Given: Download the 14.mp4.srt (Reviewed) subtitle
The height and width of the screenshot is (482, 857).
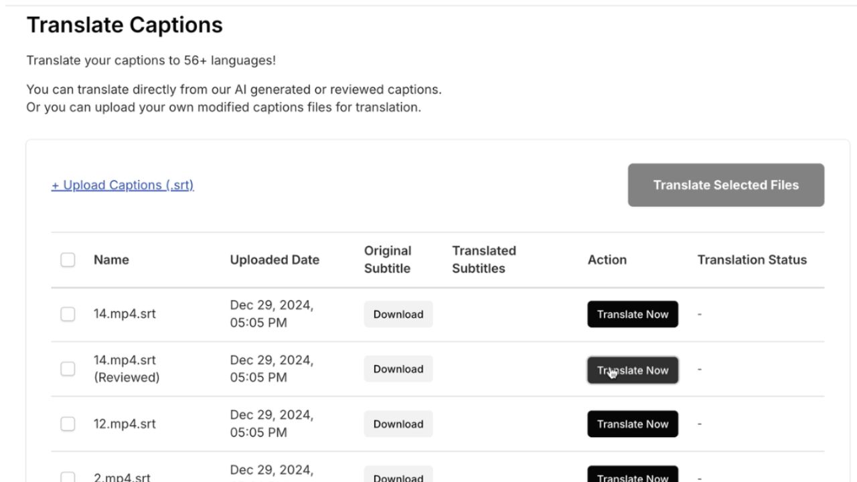Looking at the screenshot, I should (x=398, y=369).
